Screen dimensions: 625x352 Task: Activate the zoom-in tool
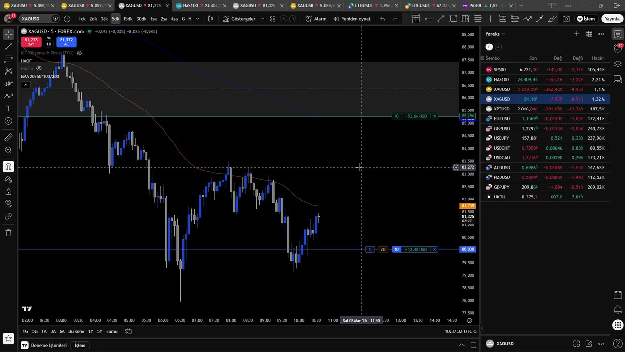[x=8, y=150]
